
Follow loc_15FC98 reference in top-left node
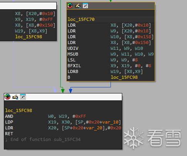click(x=29, y=37)
